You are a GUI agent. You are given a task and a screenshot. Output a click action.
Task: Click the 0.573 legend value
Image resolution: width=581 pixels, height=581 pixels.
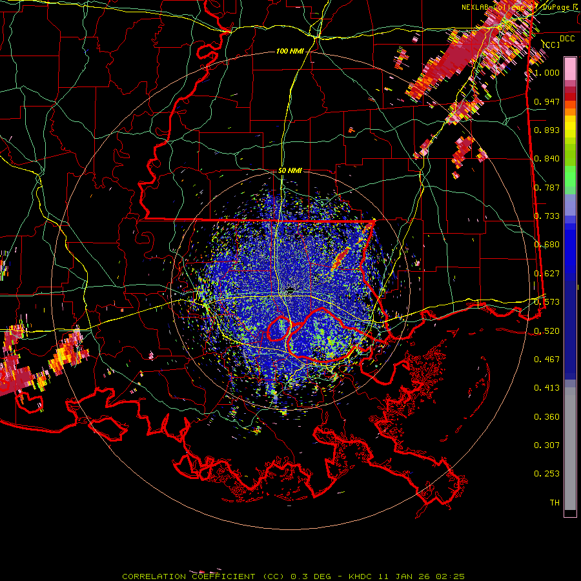click(547, 302)
